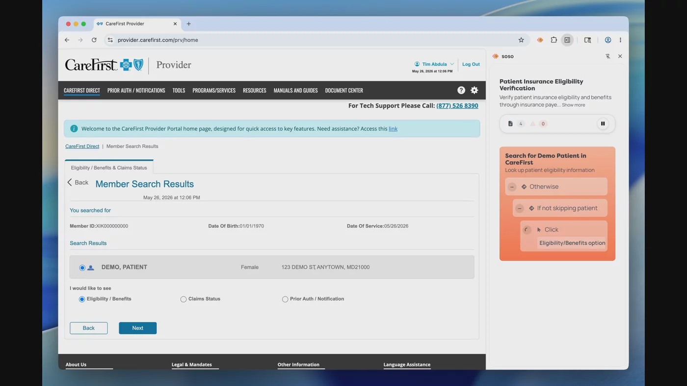The image size is (687, 386).
Task: Open the tab search icon in the toolbar
Action: pyautogui.click(x=588, y=40)
